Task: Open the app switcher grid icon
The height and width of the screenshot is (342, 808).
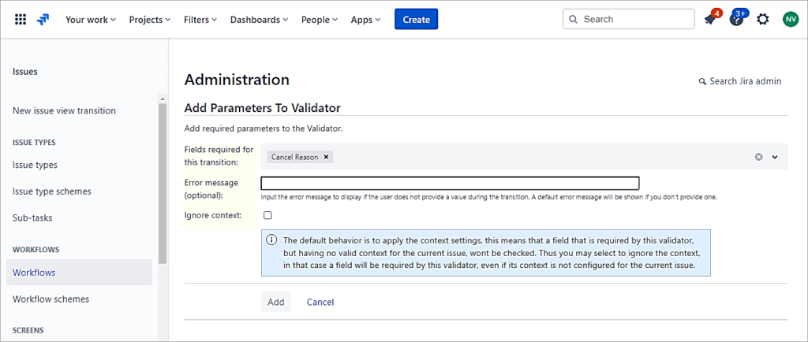Action: pyautogui.click(x=20, y=20)
